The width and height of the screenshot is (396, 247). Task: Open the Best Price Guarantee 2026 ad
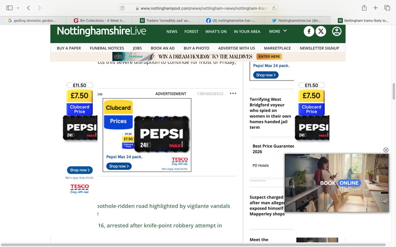pos(273,149)
